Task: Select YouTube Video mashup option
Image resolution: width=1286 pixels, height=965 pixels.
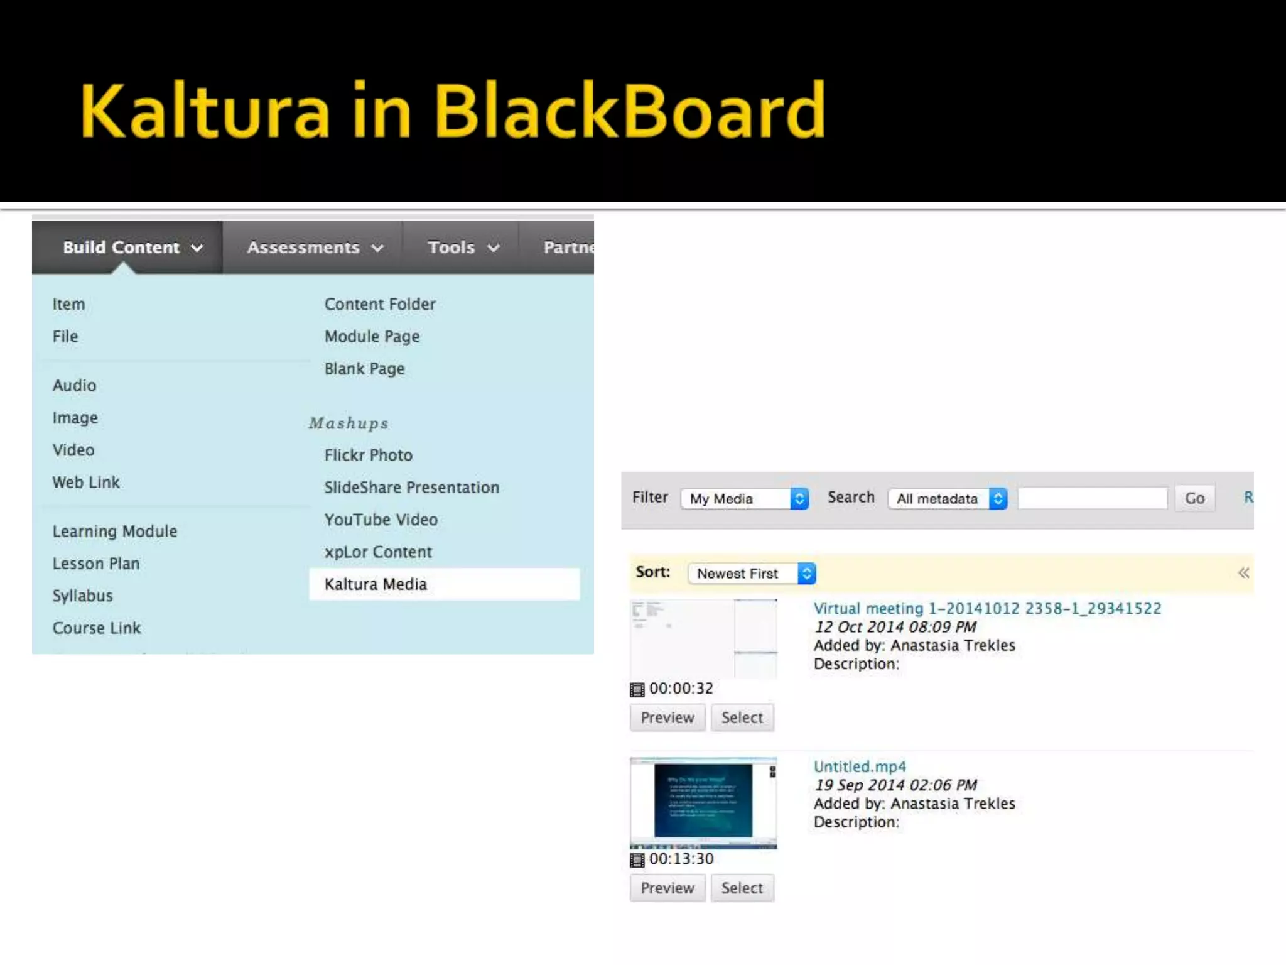Action: (x=381, y=520)
